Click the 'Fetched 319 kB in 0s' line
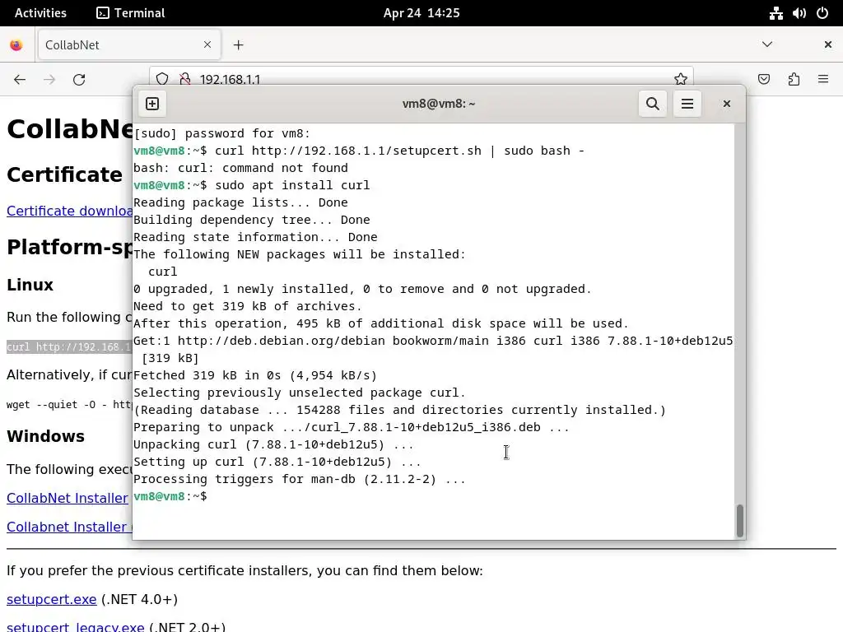 [255, 375]
